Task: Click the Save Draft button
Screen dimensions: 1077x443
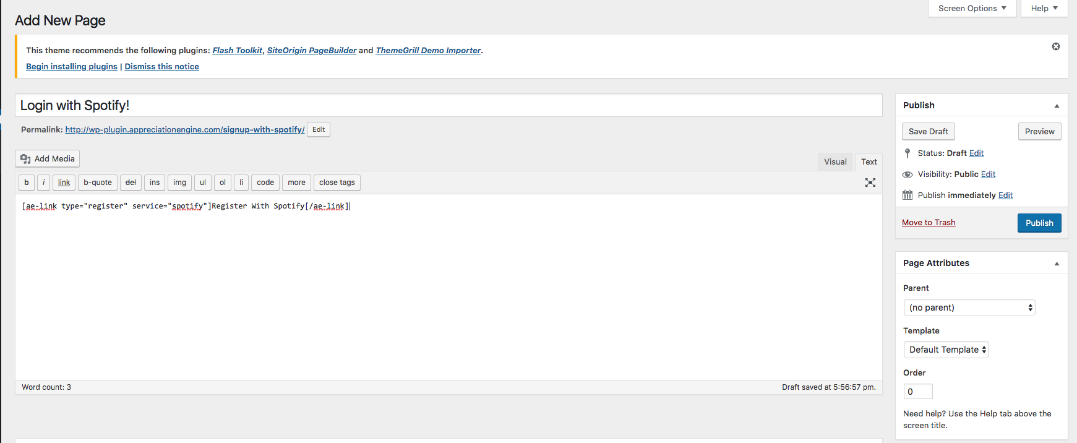Action: (929, 131)
